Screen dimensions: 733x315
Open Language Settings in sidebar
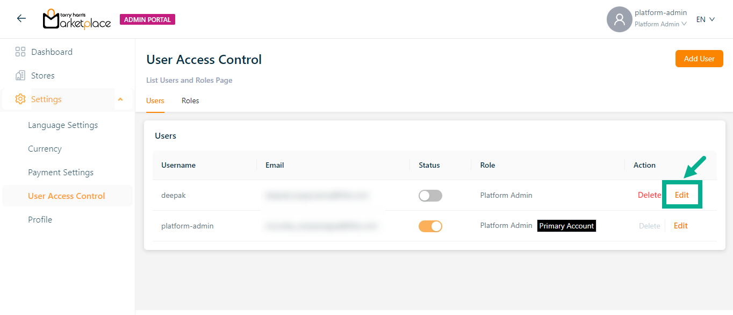[x=63, y=125]
